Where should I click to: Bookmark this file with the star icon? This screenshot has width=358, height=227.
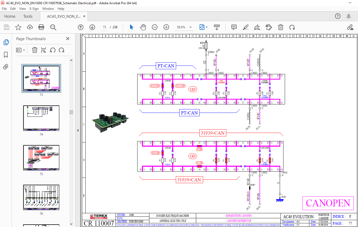coord(18,27)
